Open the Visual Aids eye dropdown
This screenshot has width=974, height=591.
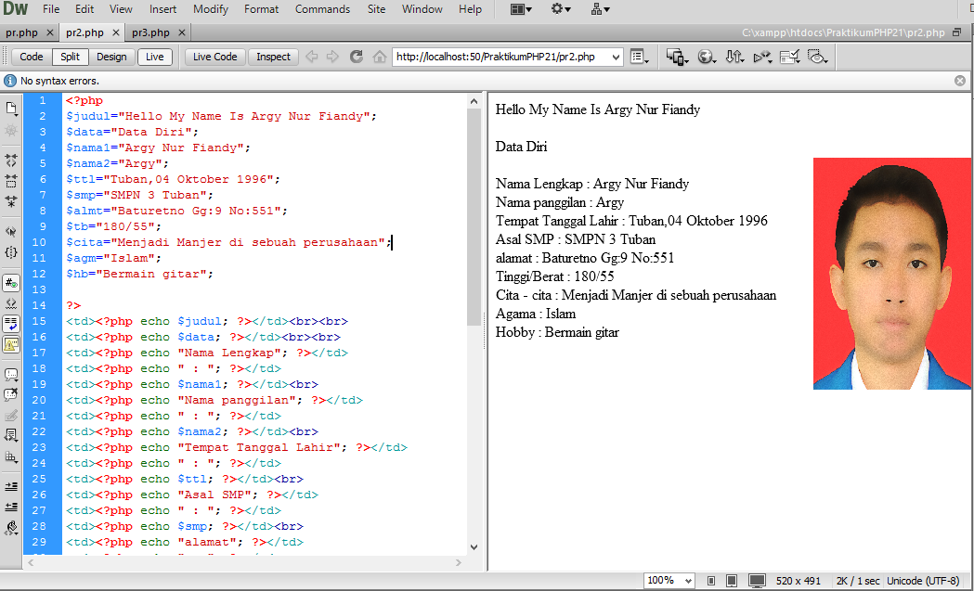[x=817, y=58]
